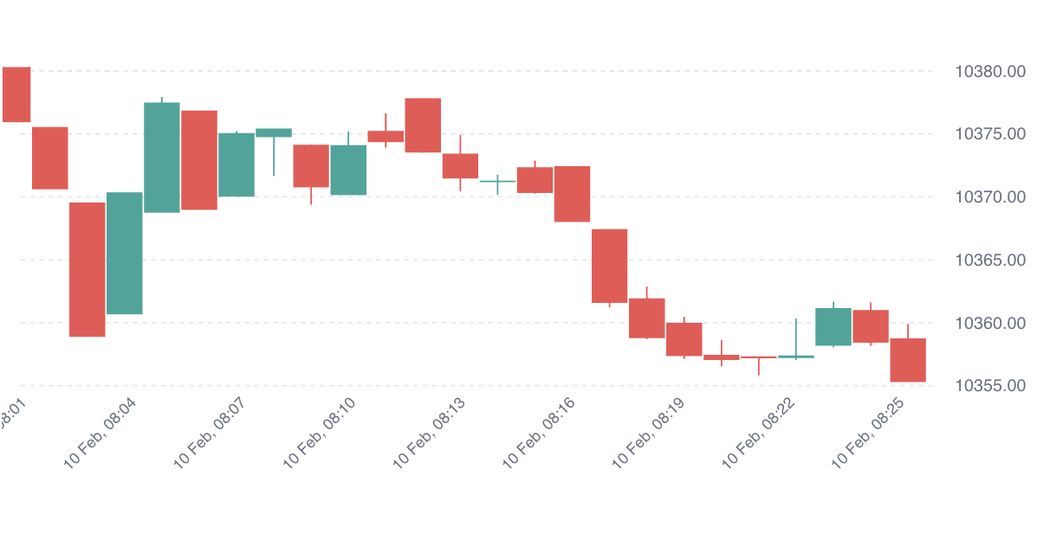Click the 10355.00 price axis label
The width and height of the screenshot is (1050, 540).
(990, 386)
